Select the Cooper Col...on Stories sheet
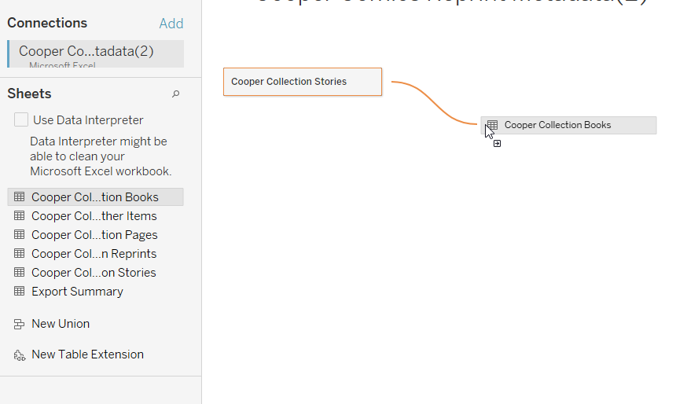Viewport: 698px width, 404px height. (x=94, y=273)
